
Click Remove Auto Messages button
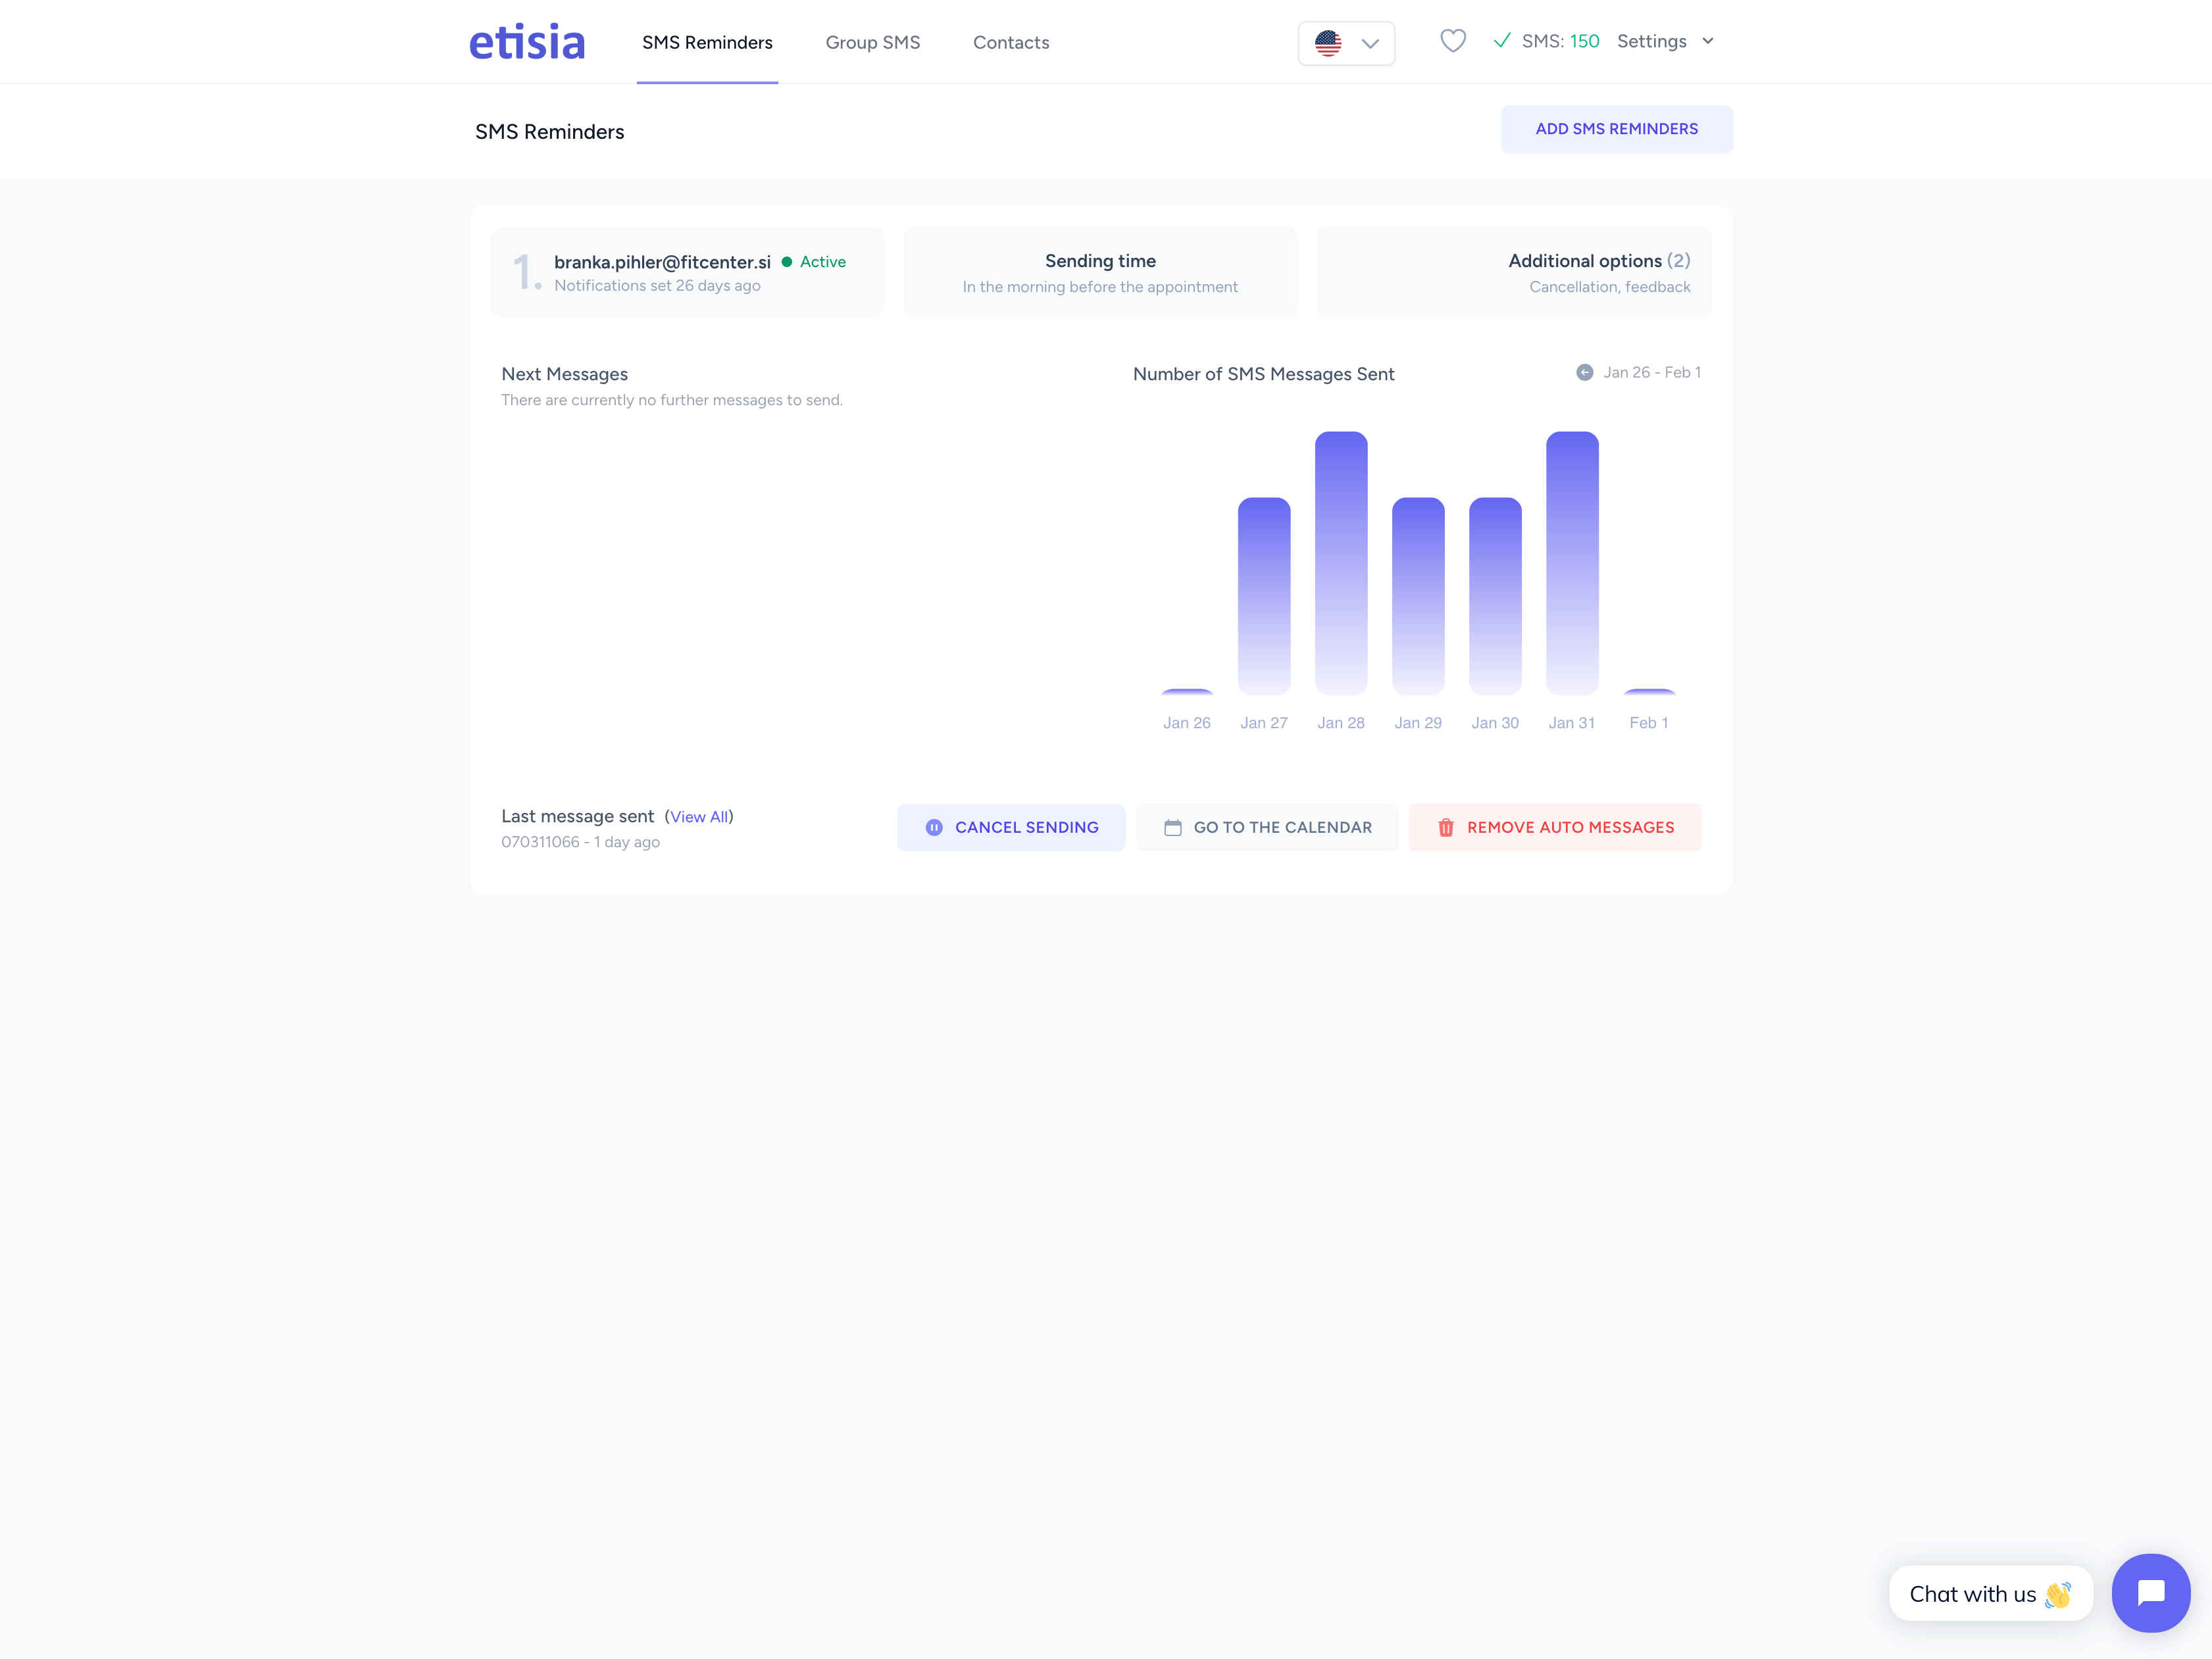pos(1555,827)
